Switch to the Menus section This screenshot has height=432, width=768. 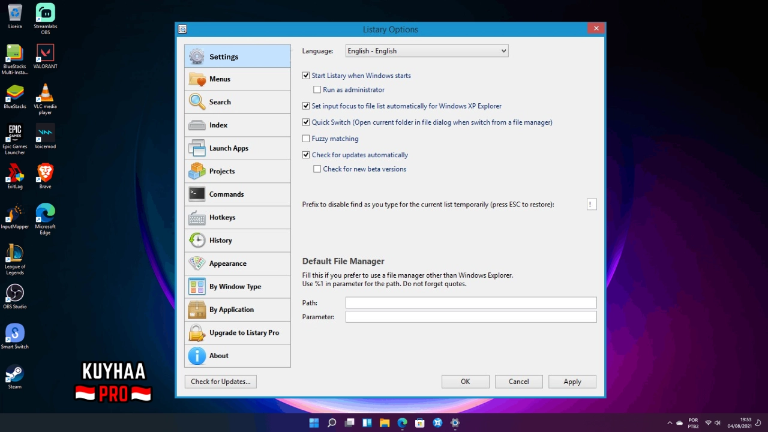click(x=238, y=79)
